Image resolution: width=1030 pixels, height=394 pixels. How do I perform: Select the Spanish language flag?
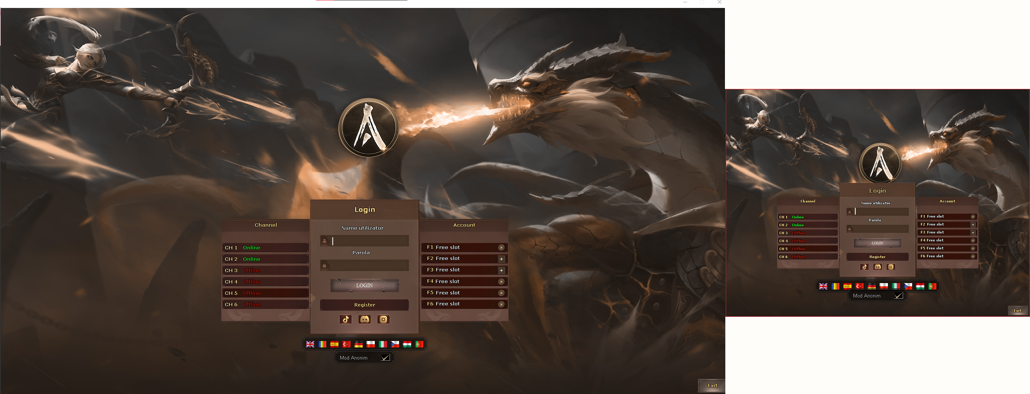click(334, 344)
